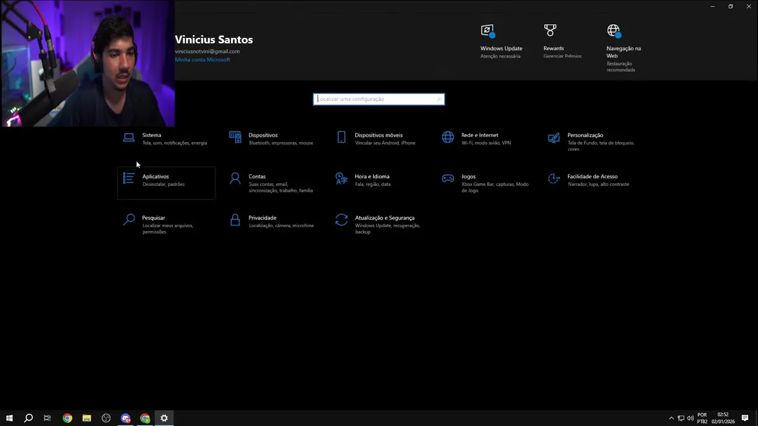This screenshot has width=758, height=426.
Task: Click the Settings gear taskbar icon
Action: 164,418
